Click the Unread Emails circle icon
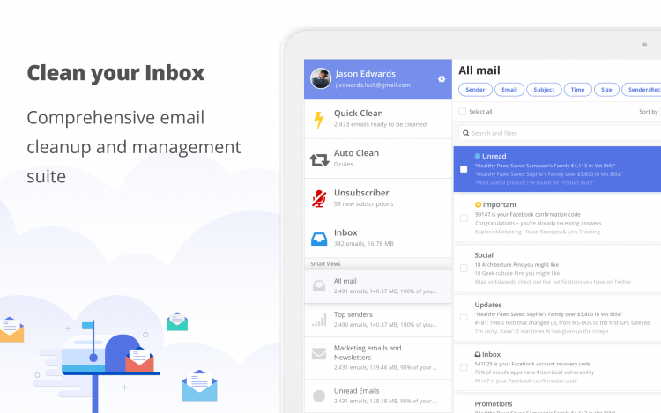The width and height of the screenshot is (661, 413). click(319, 395)
